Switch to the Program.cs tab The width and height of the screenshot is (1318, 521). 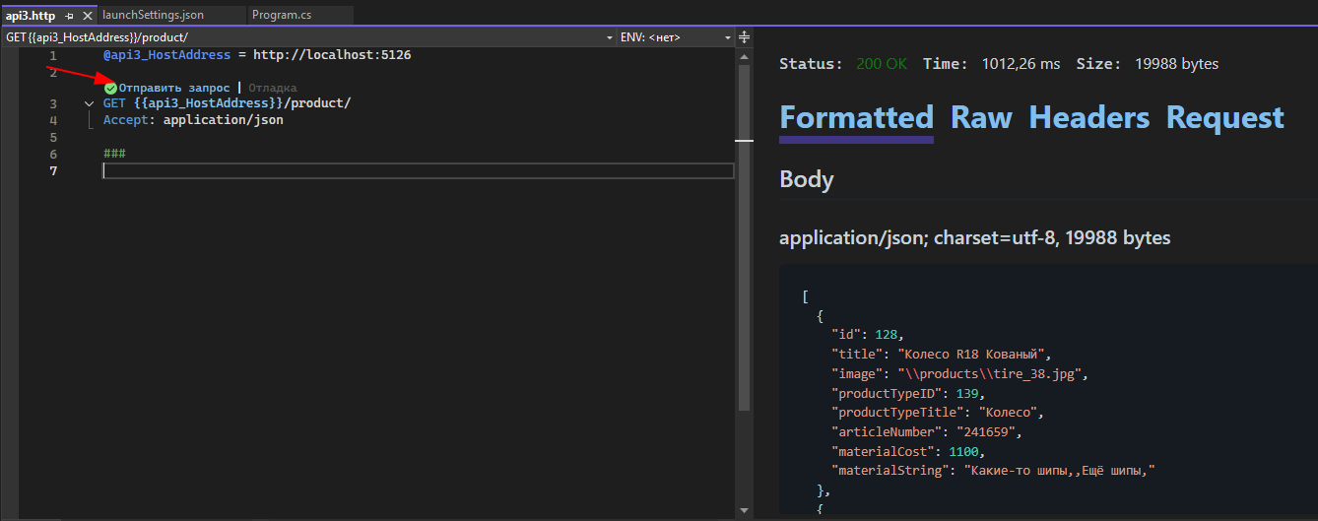283,16
